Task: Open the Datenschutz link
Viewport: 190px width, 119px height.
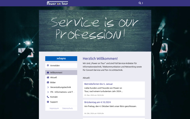Action: point(67,108)
